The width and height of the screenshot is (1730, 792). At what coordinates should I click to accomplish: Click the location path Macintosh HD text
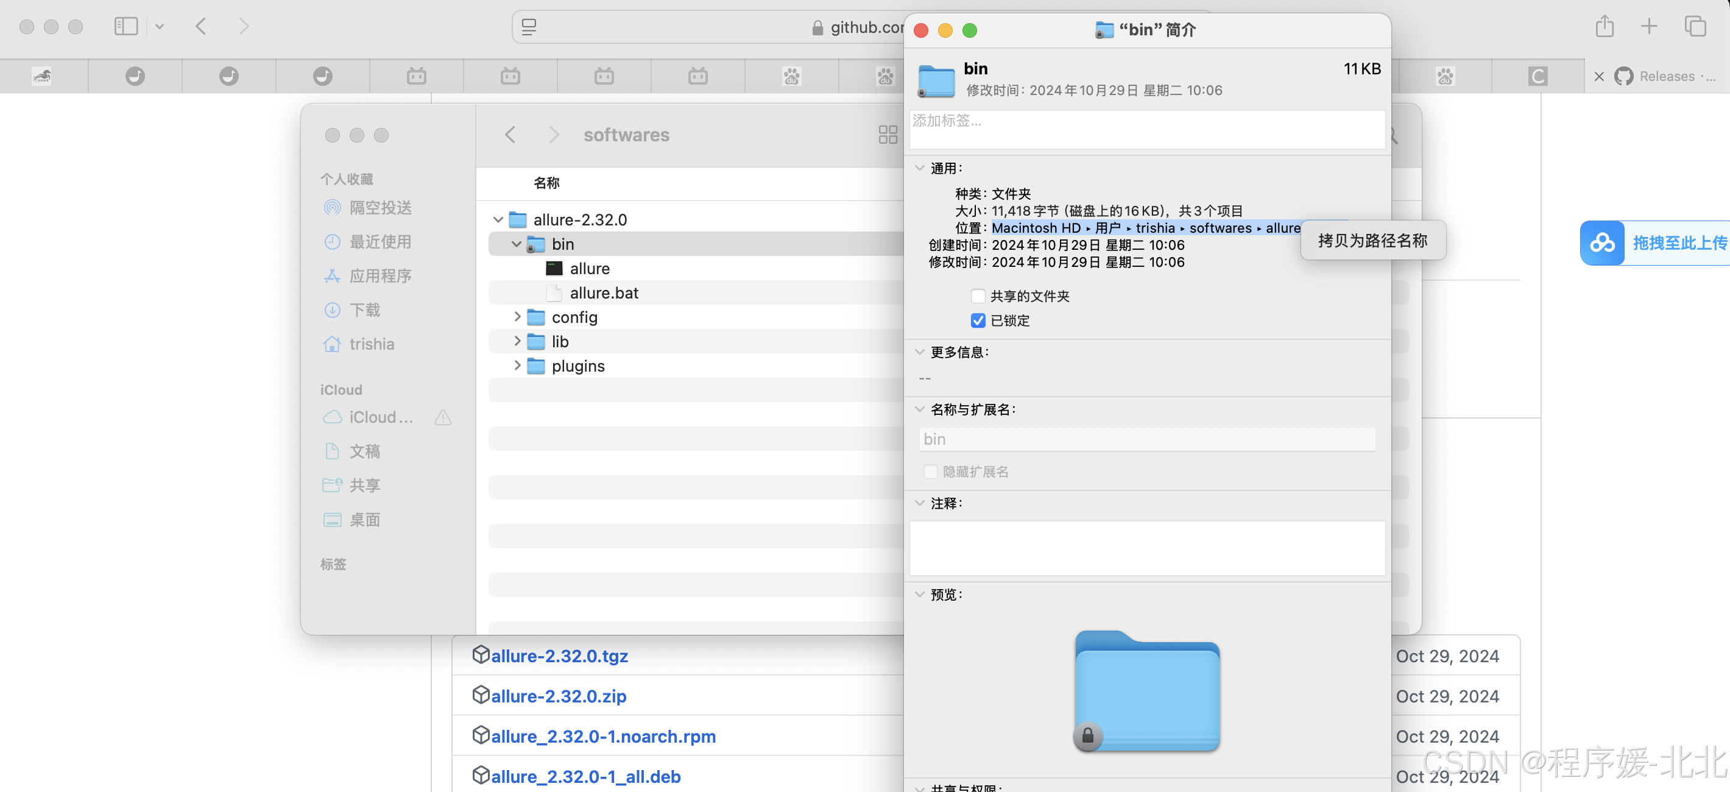pos(1036,228)
